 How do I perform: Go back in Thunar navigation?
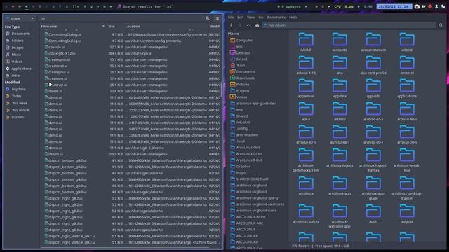pyautogui.click(x=231, y=25)
